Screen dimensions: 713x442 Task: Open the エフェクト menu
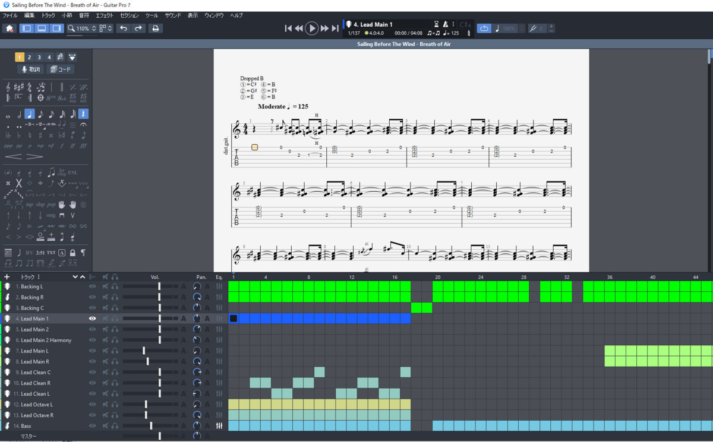[x=104, y=15]
